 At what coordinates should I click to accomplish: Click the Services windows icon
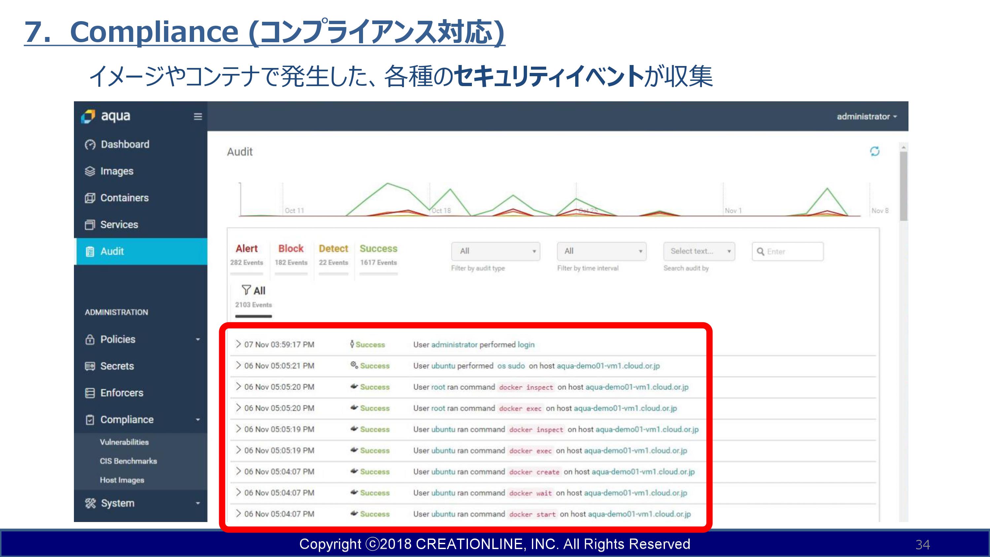[90, 225]
